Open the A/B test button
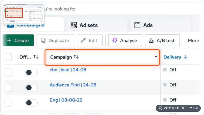 pos(162,40)
